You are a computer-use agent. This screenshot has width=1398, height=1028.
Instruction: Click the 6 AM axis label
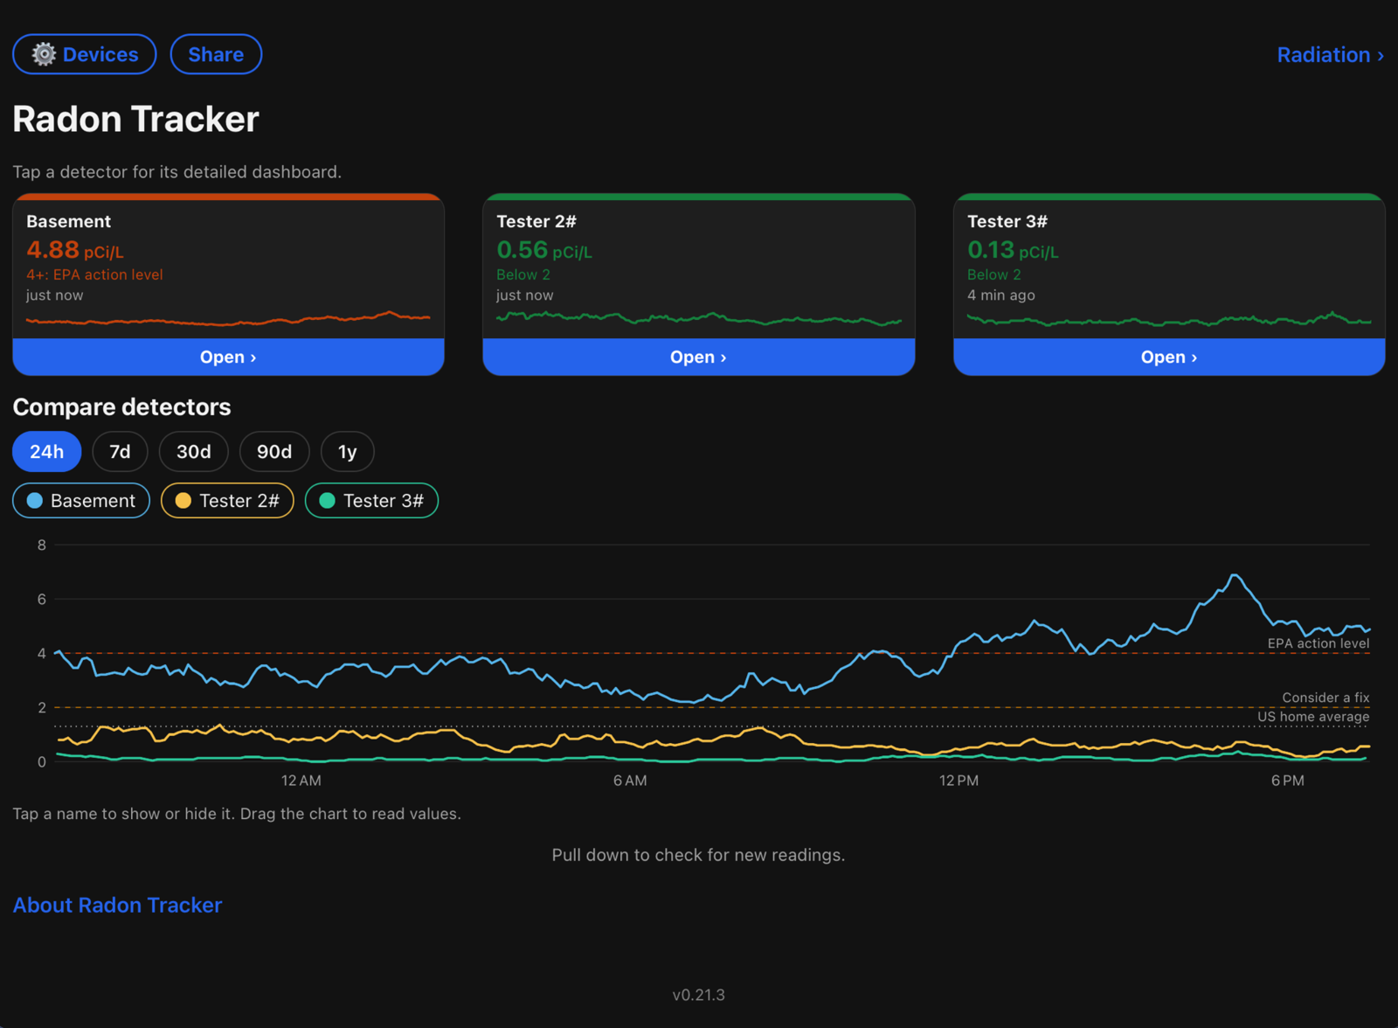[630, 781]
